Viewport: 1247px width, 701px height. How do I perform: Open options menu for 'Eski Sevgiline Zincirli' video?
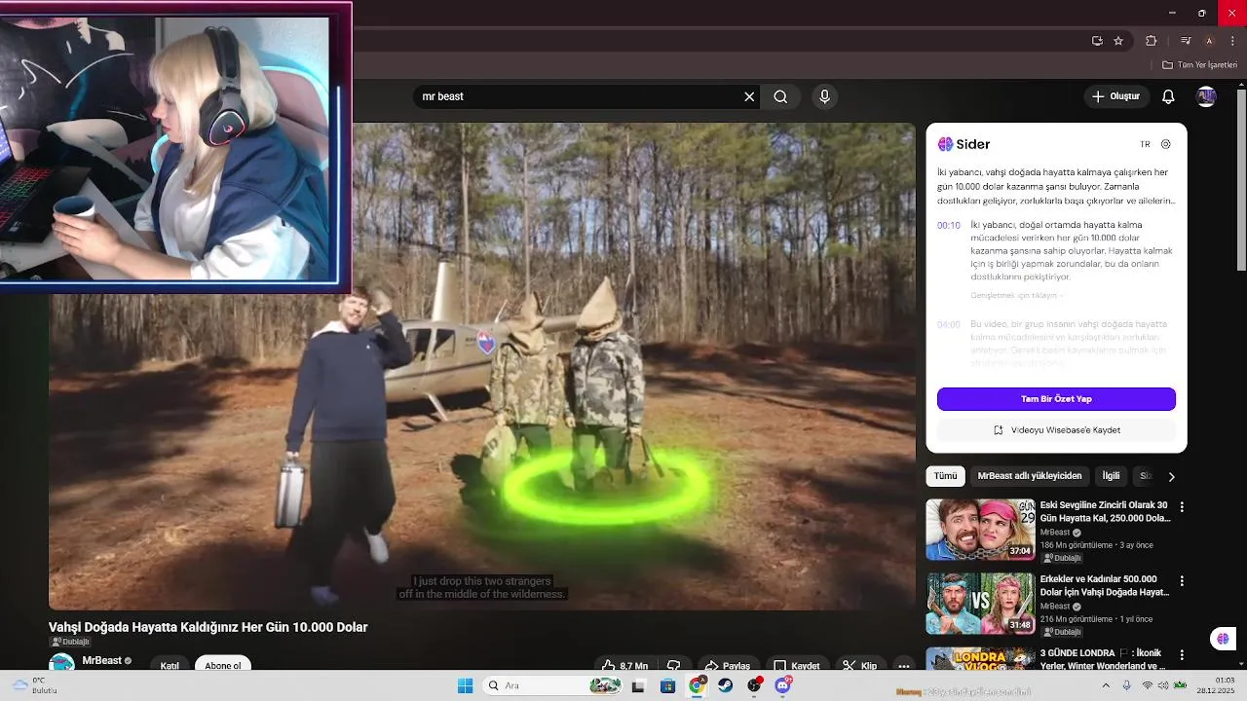tap(1182, 507)
